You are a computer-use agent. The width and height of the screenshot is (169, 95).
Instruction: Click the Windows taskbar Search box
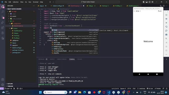click(x=55, y=92)
